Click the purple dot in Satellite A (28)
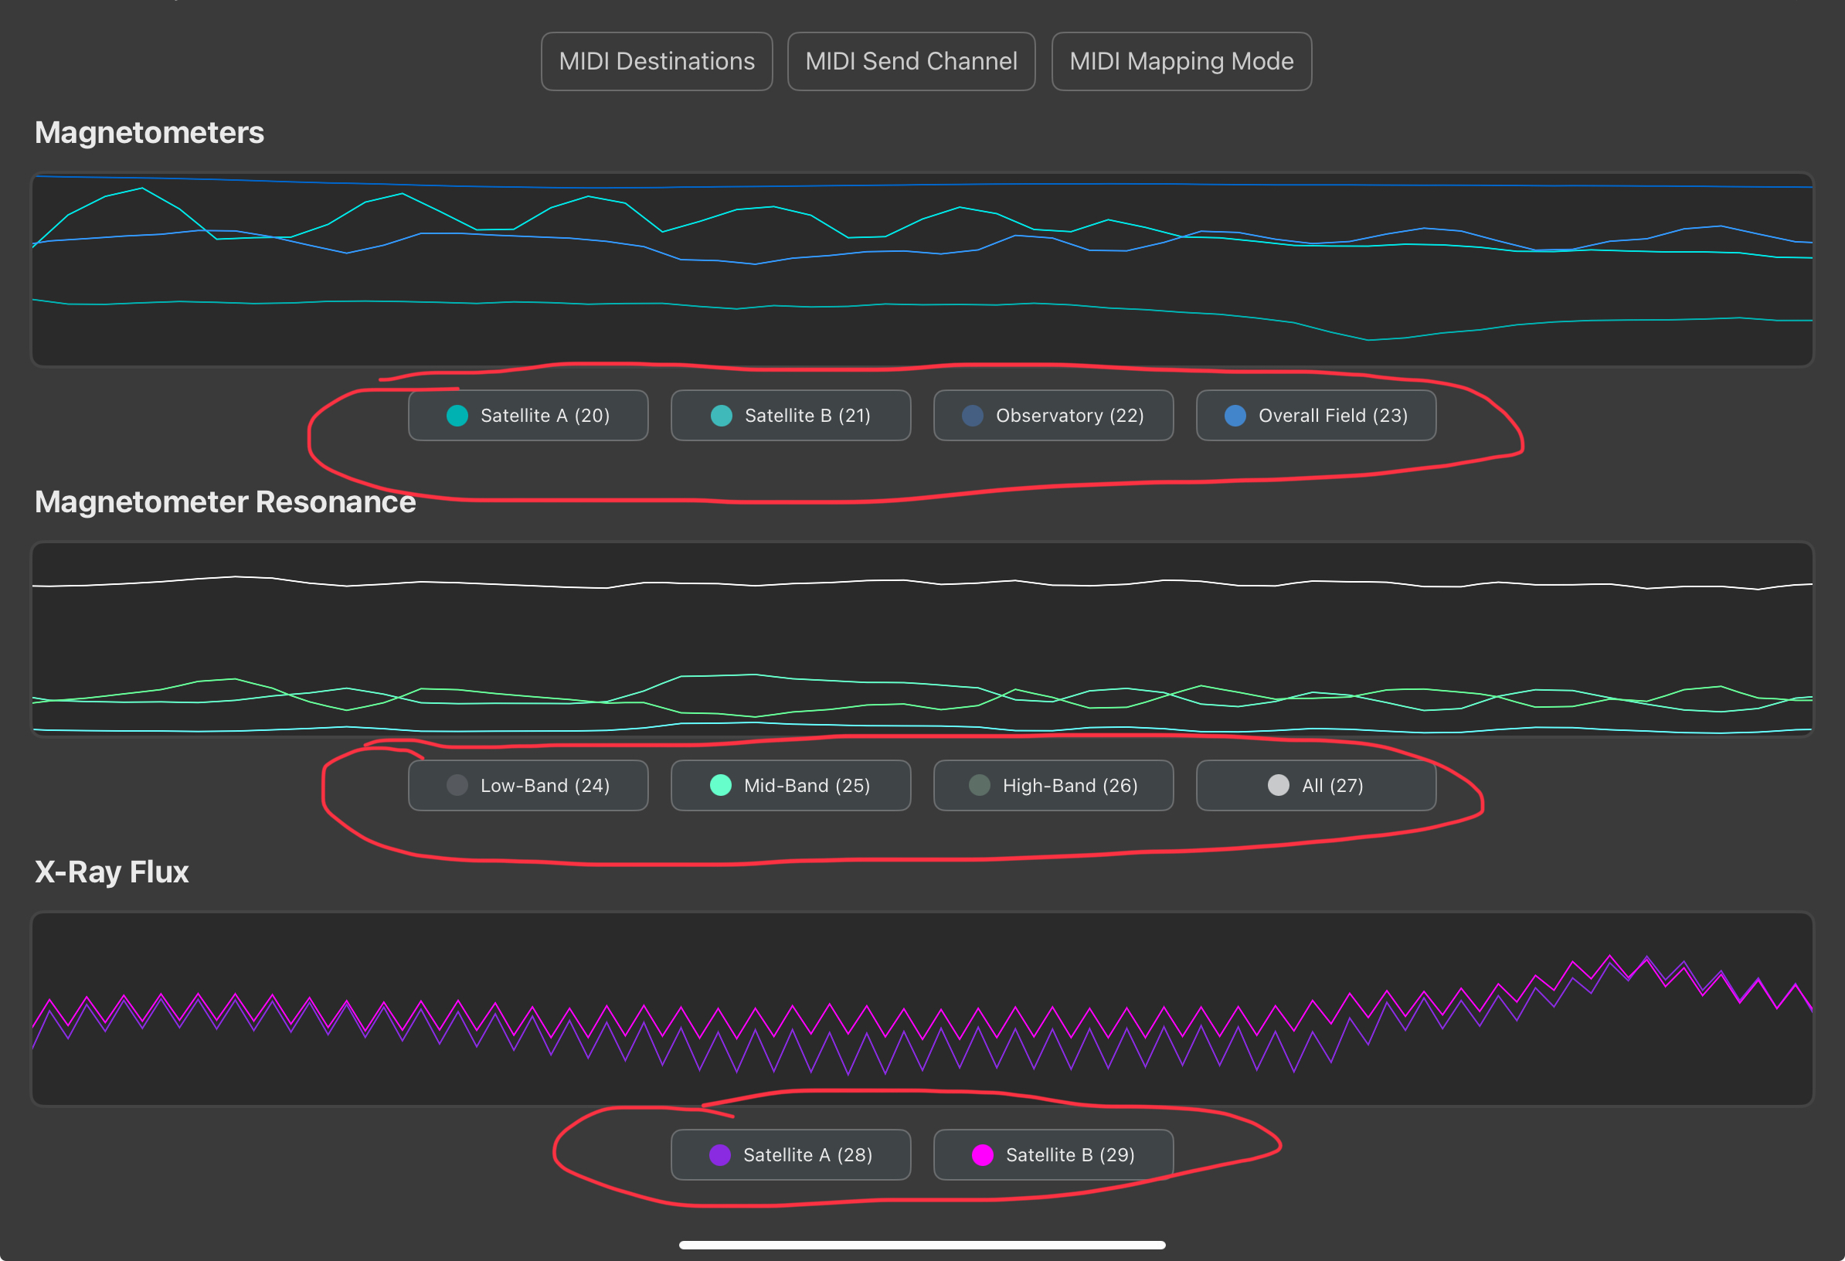 [x=719, y=1154]
